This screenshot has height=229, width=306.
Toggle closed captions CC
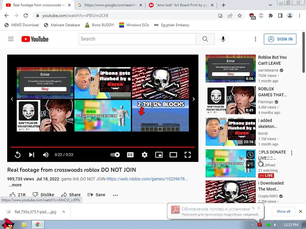click(x=130, y=155)
